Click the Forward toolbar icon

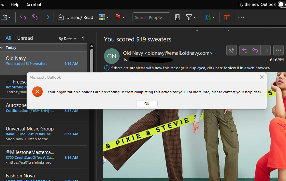46,17
